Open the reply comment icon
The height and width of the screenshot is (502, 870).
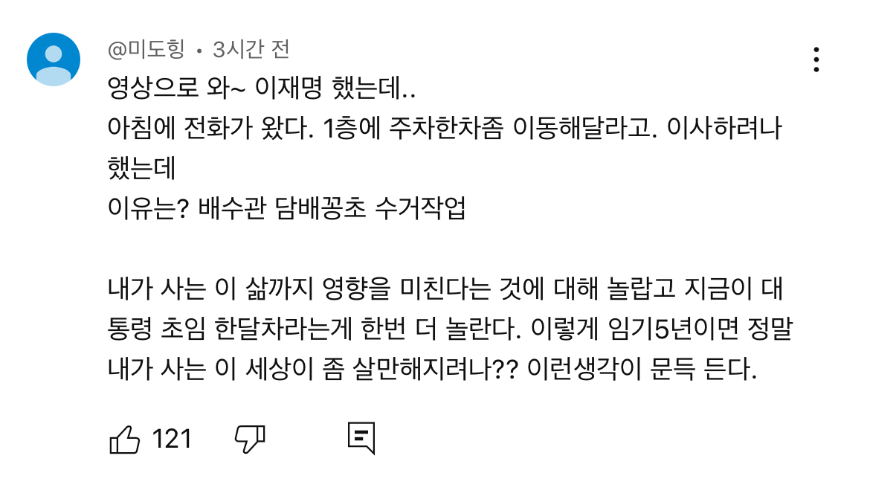tap(361, 439)
